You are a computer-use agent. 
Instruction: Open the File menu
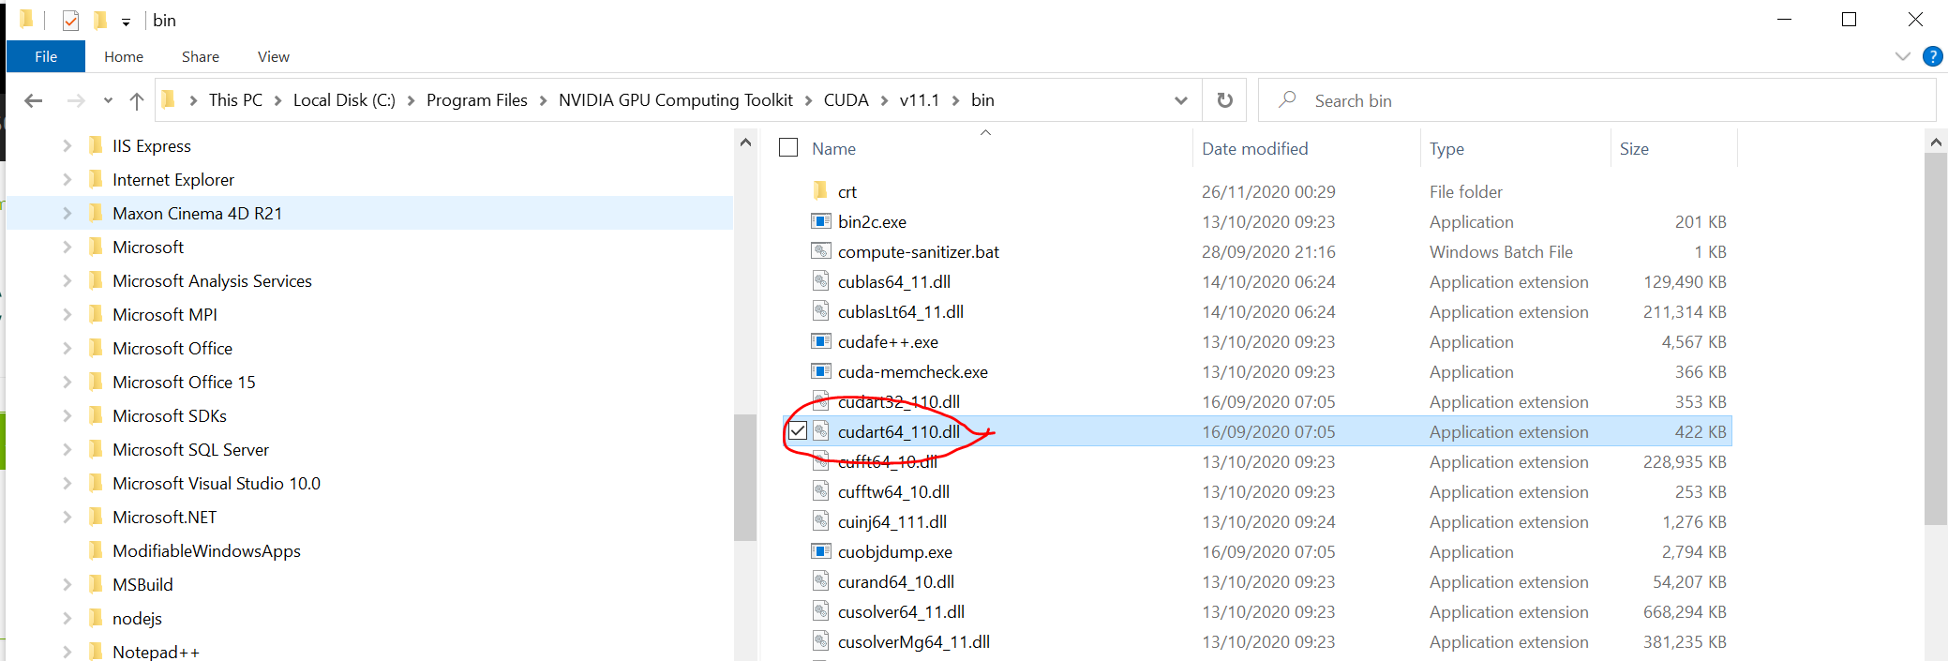[x=46, y=56]
